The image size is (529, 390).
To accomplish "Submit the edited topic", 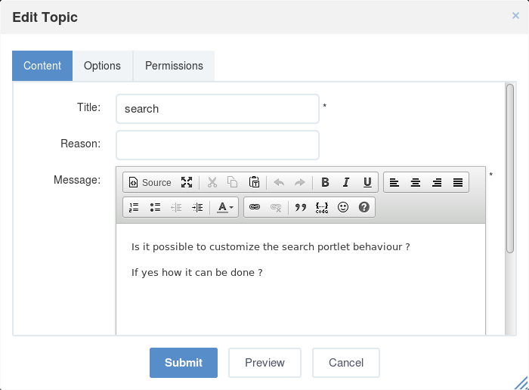I will tap(184, 363).
